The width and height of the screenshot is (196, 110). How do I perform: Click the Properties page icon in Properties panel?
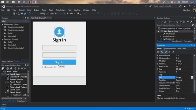[166, 52]
